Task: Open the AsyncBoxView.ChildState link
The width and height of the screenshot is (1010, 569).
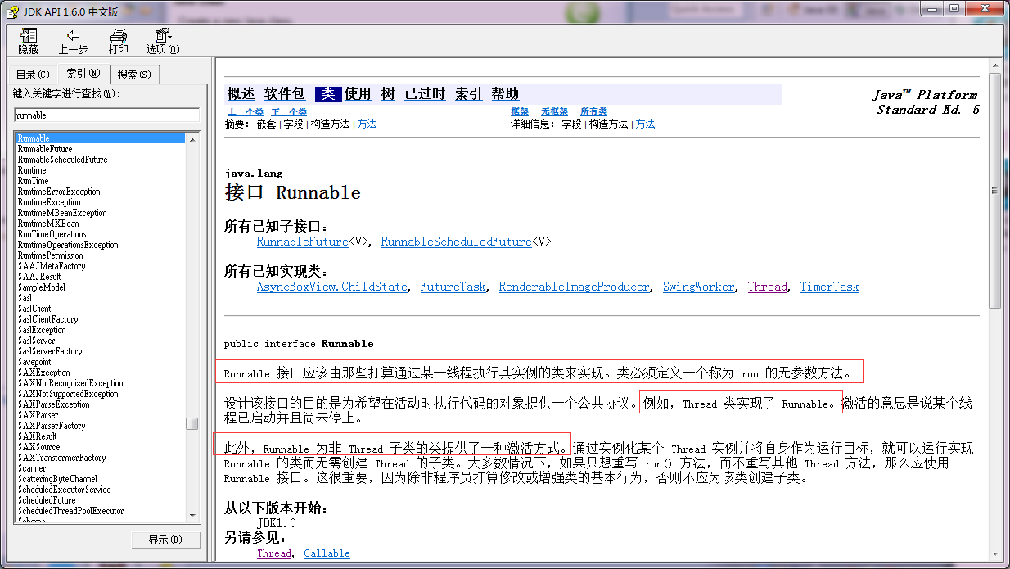Action: pos(331,287)
